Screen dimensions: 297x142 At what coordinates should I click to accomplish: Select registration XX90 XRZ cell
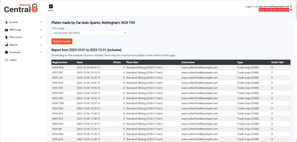(x=64, y=88)
